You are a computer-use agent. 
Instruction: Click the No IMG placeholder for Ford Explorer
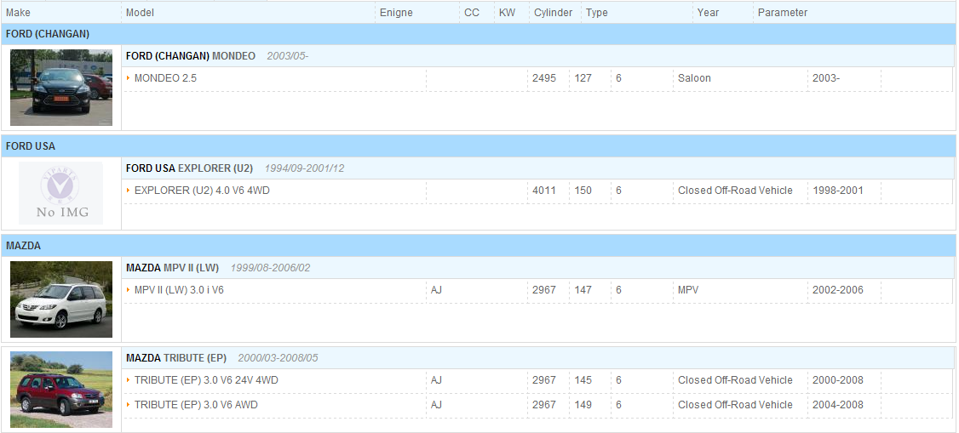61,193
